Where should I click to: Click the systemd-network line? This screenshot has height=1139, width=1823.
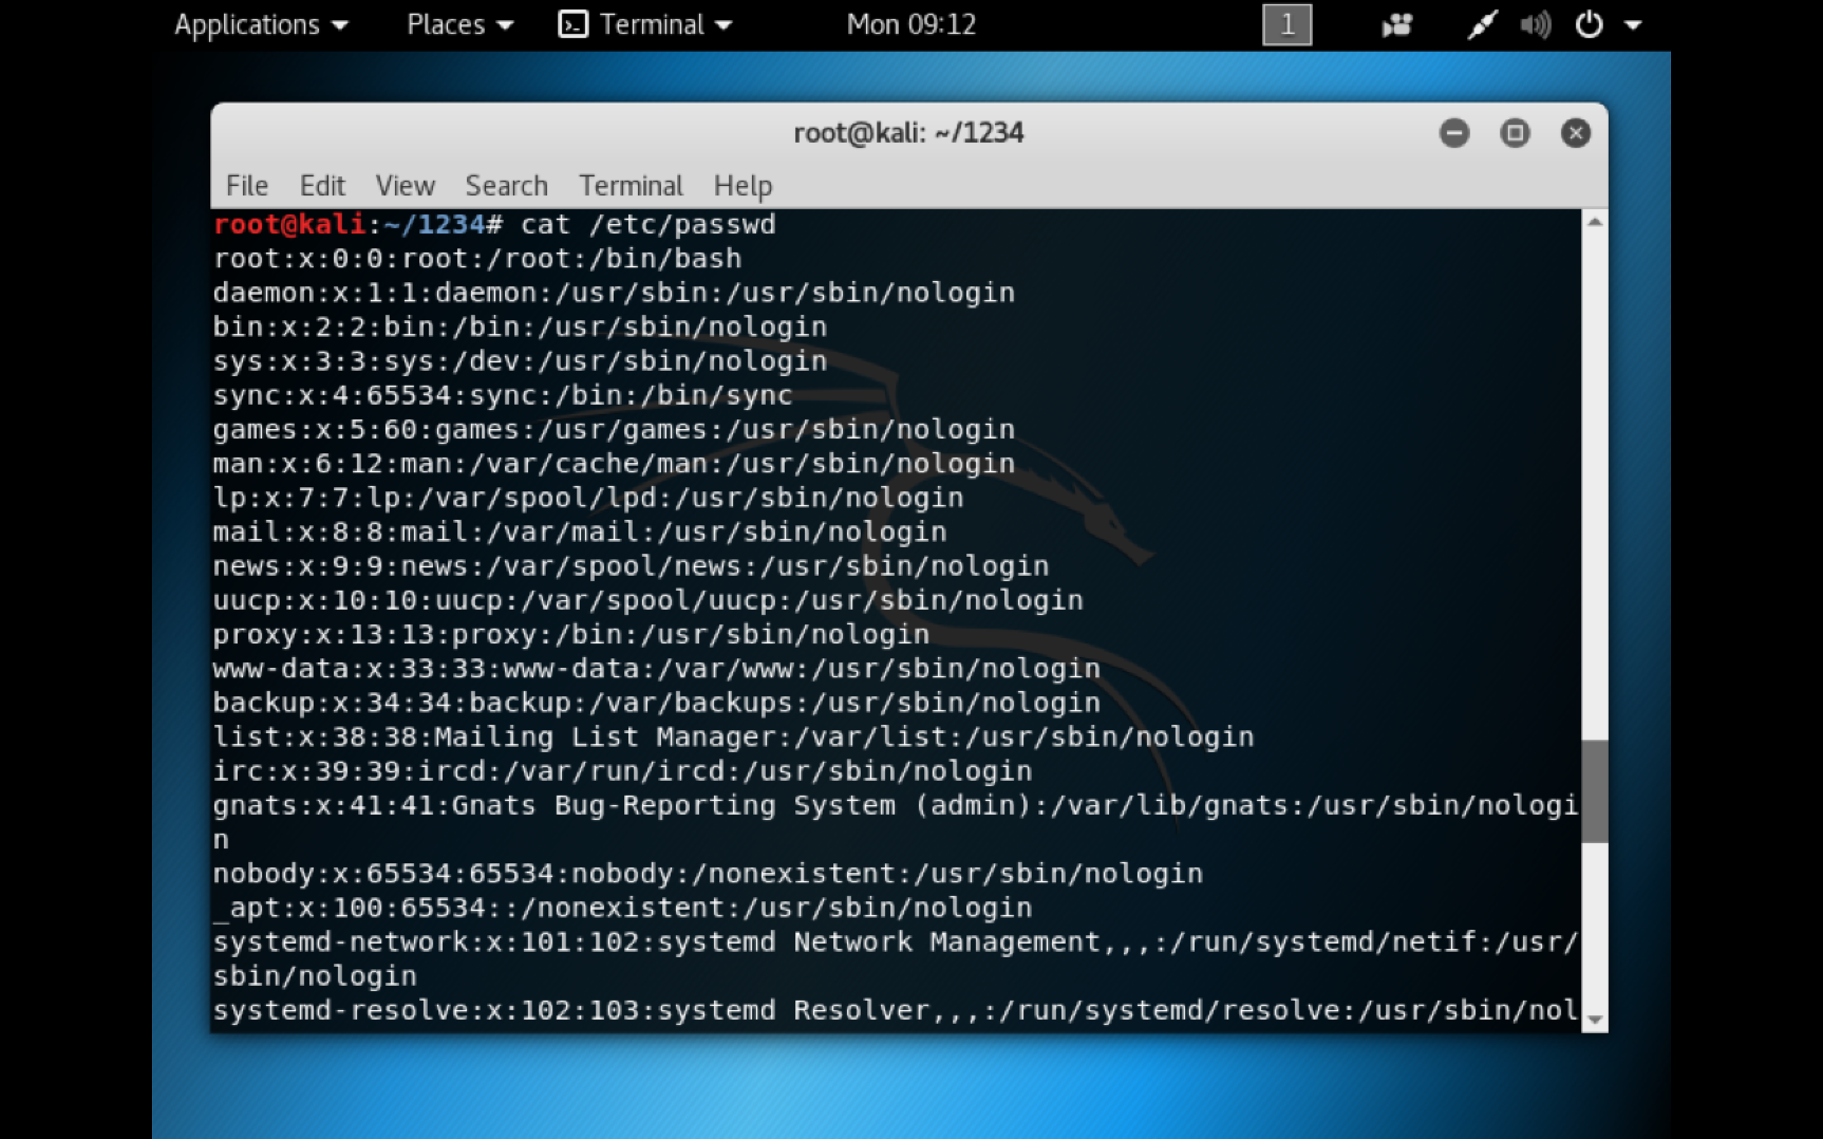coord(895,960)
